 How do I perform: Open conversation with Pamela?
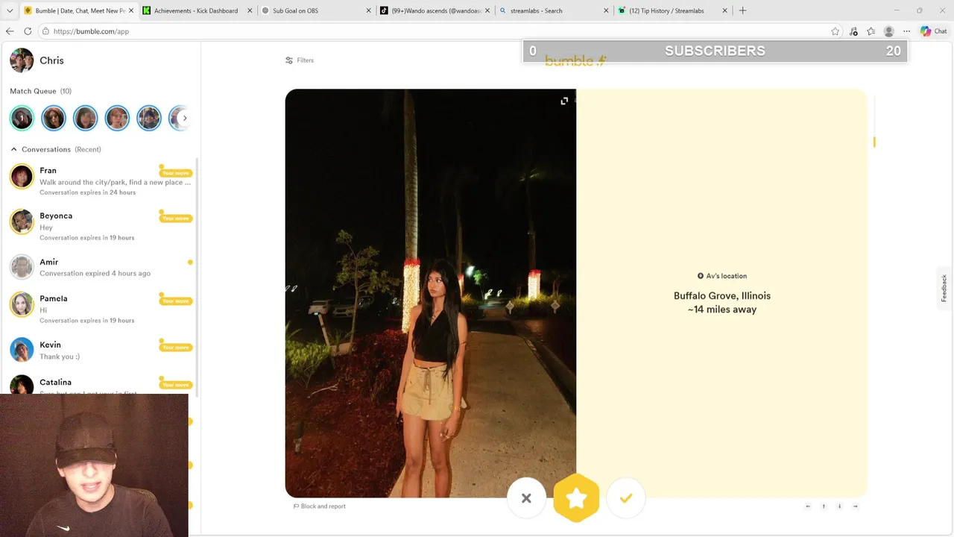tap(101, 309)
